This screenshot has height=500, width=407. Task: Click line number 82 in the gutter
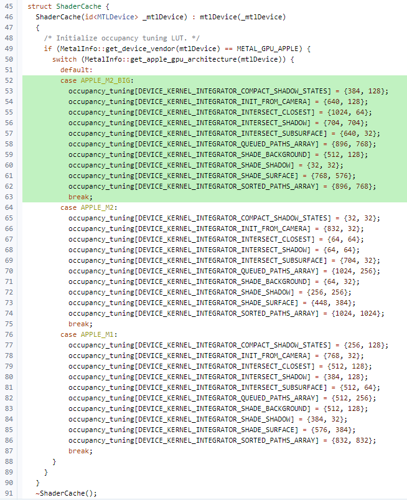coord(9,398)
